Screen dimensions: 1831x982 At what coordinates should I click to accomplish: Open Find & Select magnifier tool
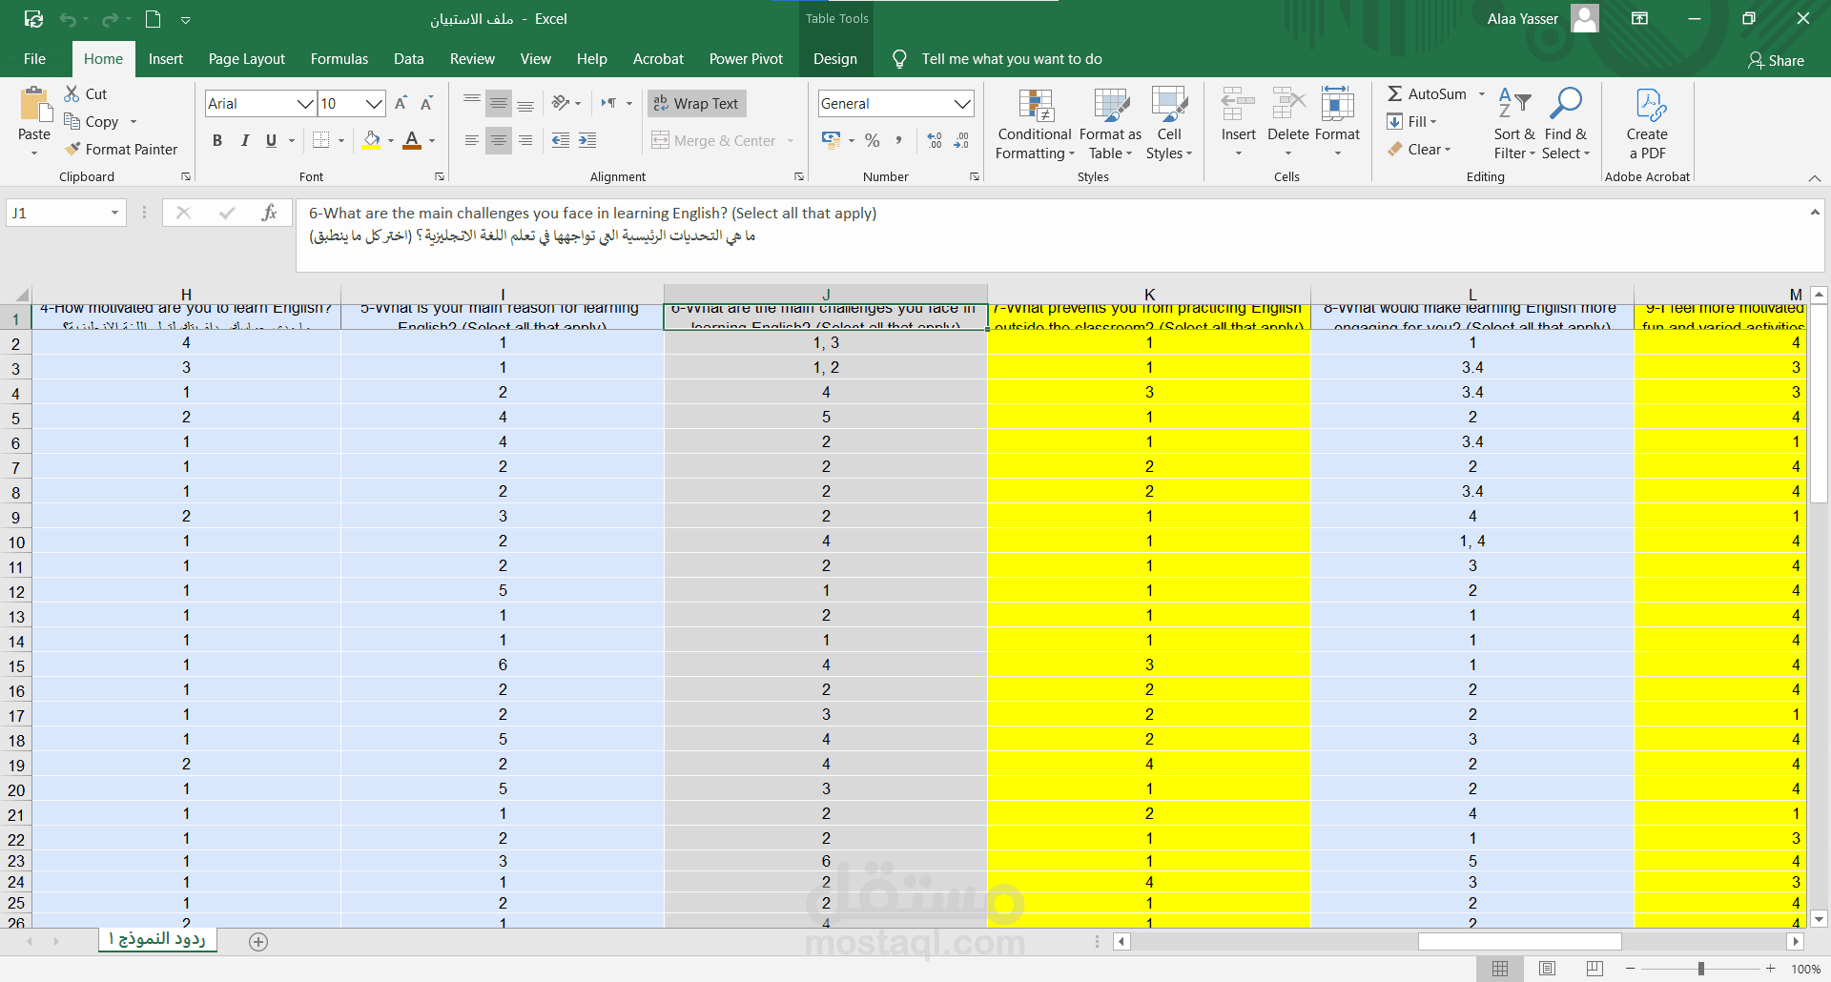tap(1565, 103)
